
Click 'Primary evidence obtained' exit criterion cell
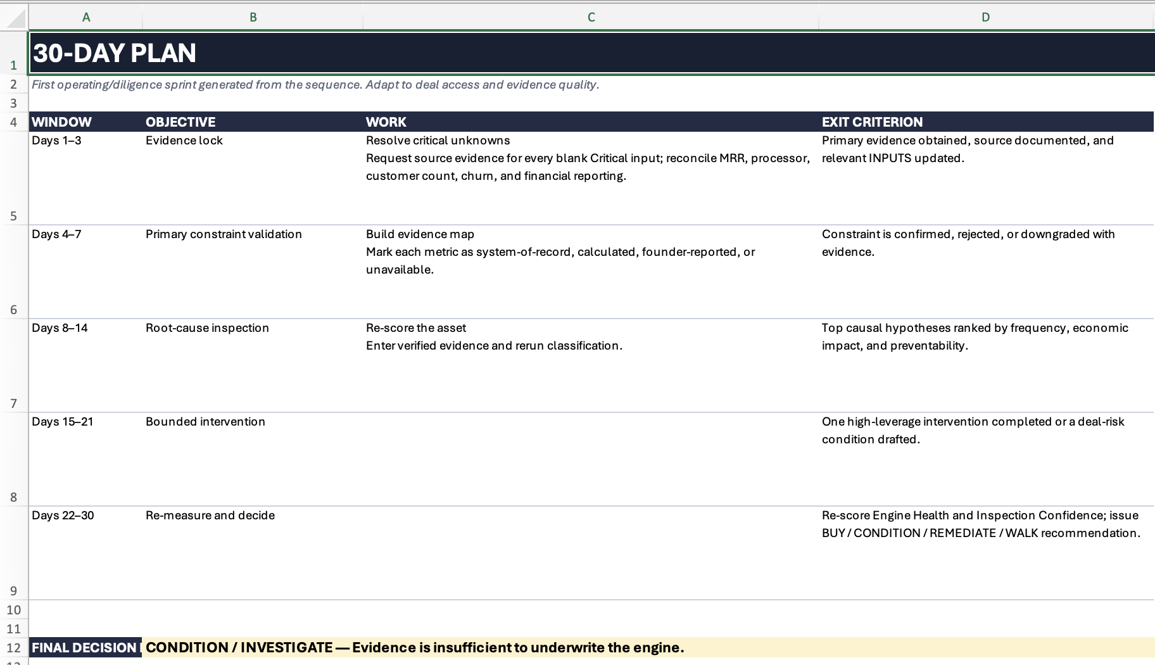[987, 178]
